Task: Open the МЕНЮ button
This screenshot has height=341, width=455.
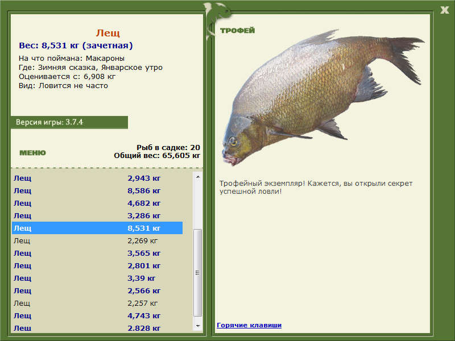Action: pos(32,153)
